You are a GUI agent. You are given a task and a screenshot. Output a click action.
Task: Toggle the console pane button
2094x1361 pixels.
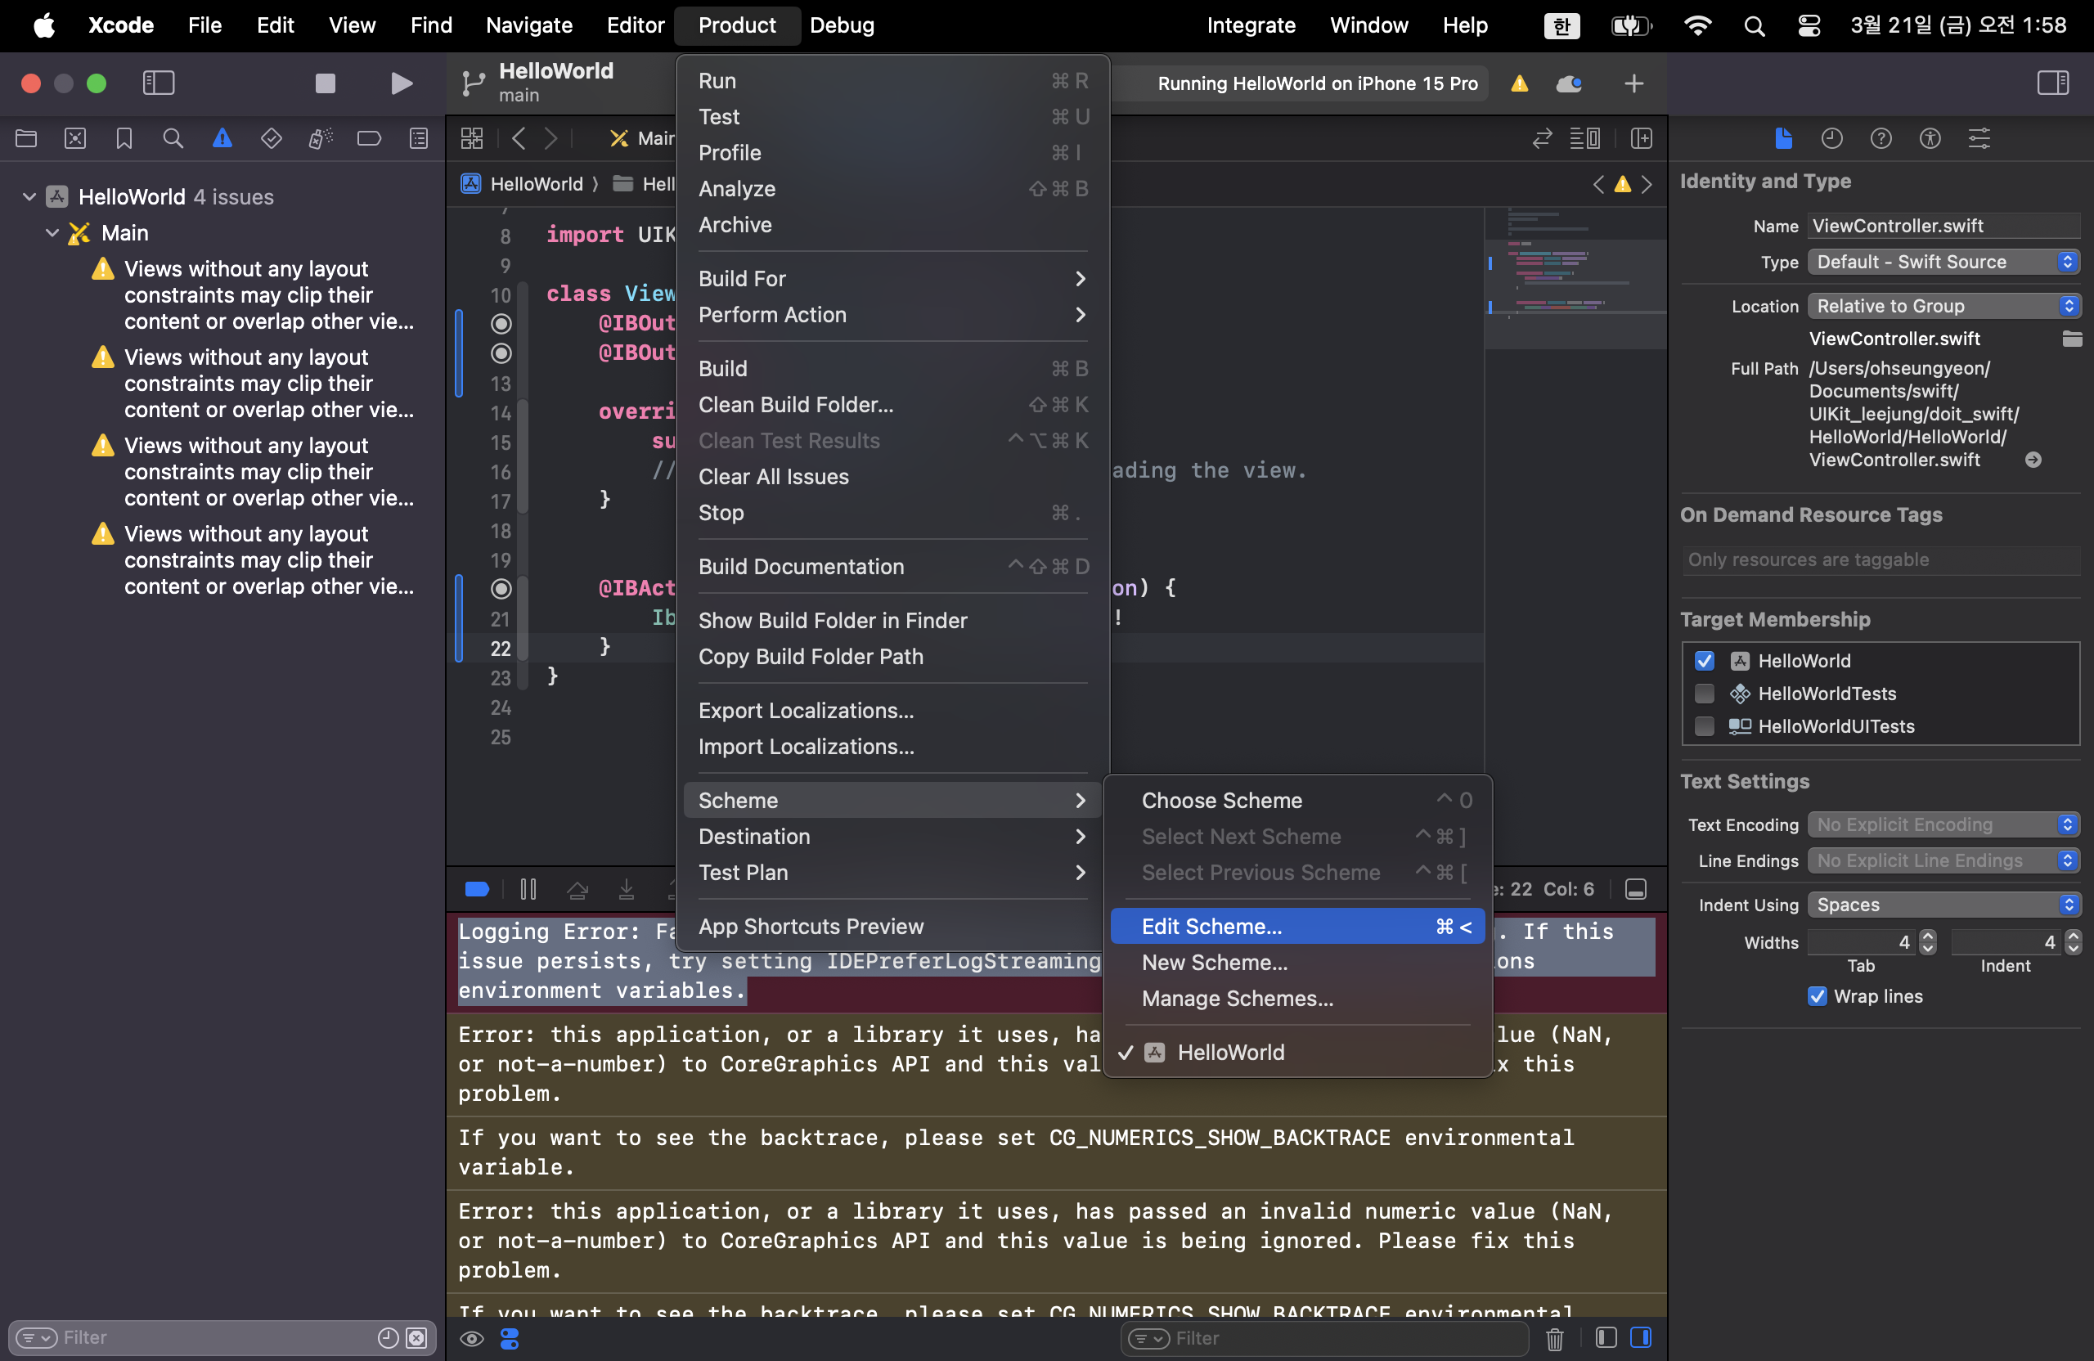[x=1641, y=1337]
